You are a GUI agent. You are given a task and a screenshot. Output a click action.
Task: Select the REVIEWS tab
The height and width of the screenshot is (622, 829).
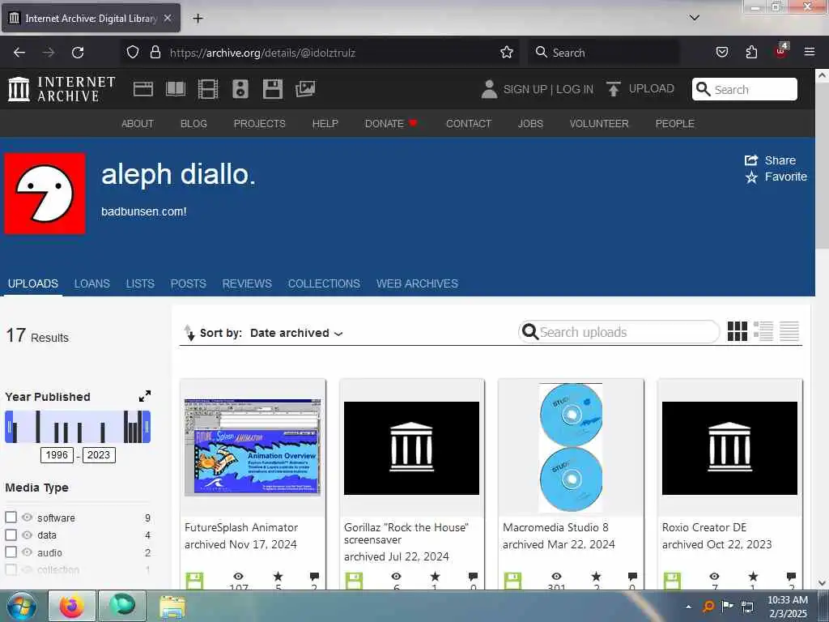[247, 283]
